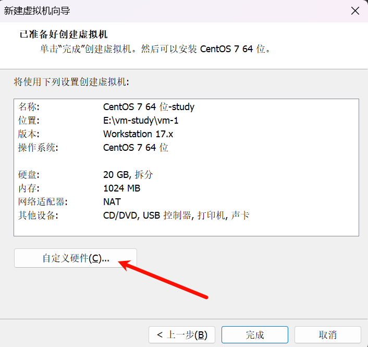
Task: Select the name value CentOS 7 64 位-study
Action: (x=149, y=107)
